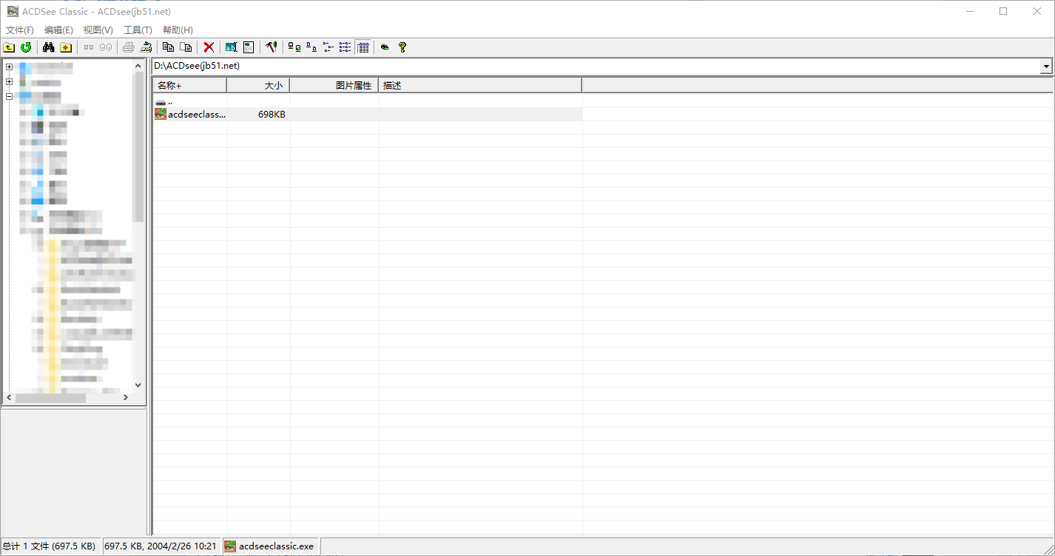Click folder tree horizontal scroll right arrow
This screenshot has height=556, width=1055.
126,398
